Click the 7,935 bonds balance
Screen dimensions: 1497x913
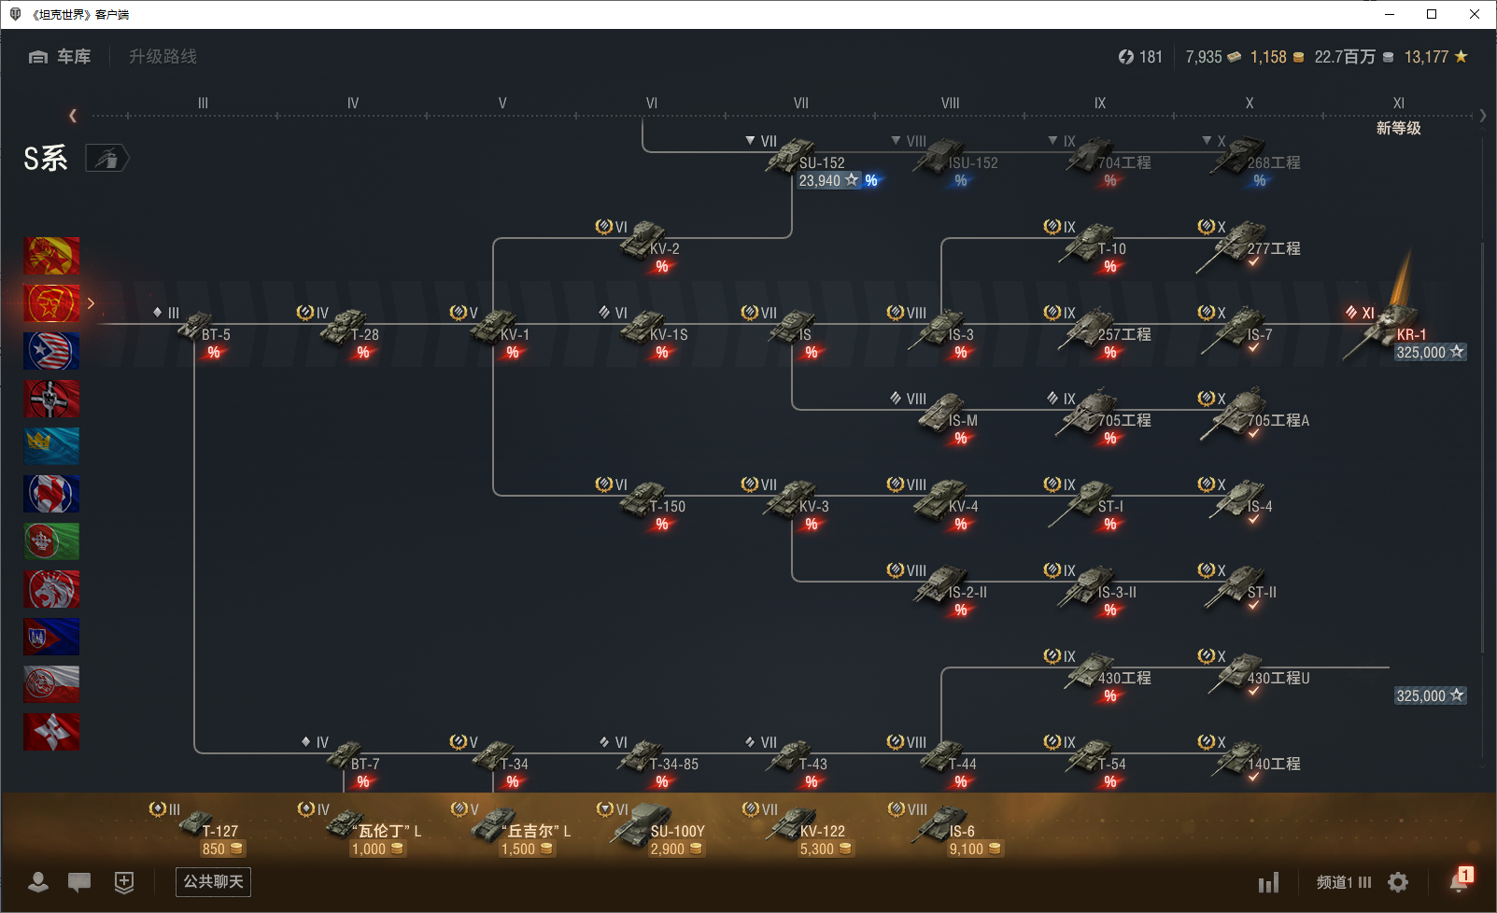click(x=1213, y=57)
